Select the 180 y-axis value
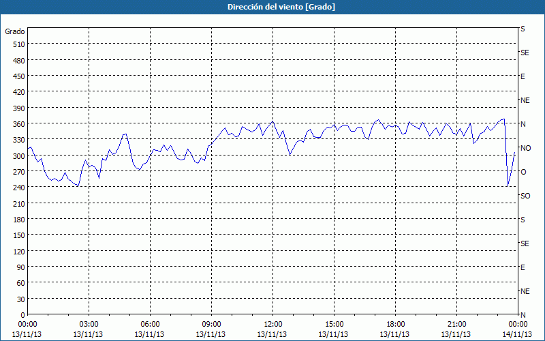 point(19,220)
